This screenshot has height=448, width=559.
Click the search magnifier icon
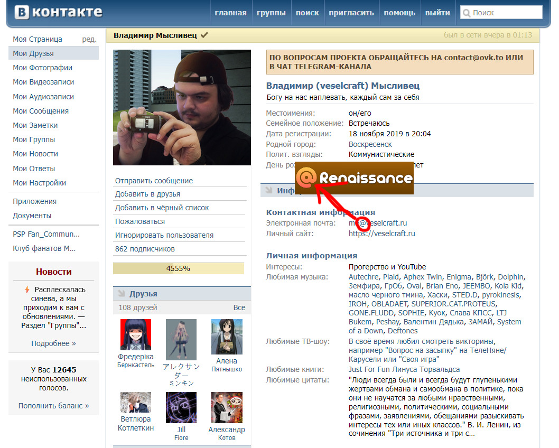467,13
